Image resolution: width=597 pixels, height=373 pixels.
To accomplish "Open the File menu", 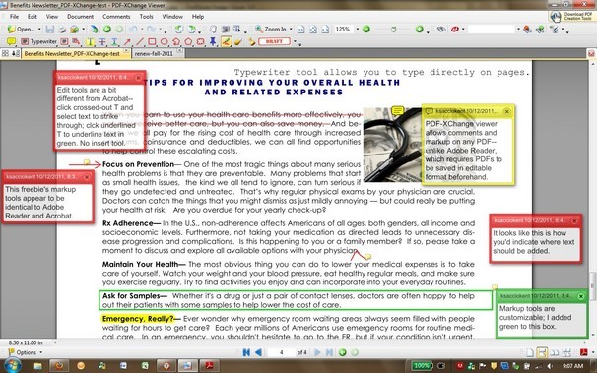I will 14,17.
